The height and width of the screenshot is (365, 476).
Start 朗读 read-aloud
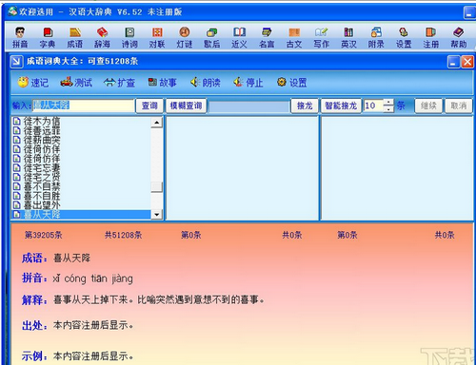(206, 83)
